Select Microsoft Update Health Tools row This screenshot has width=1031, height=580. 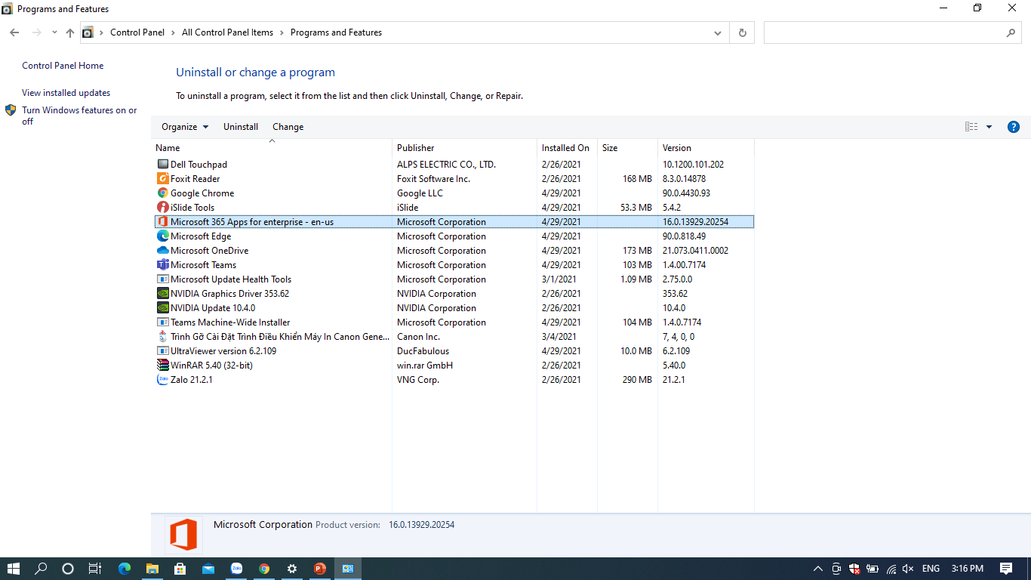point(454,279)
